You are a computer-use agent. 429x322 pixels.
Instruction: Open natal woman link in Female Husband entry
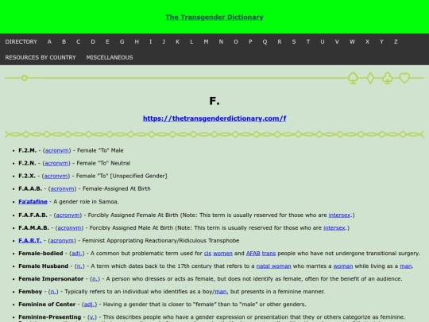click(x=273, y=266)
